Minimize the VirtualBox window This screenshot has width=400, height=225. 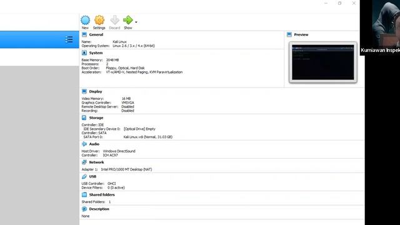[326, 3]
